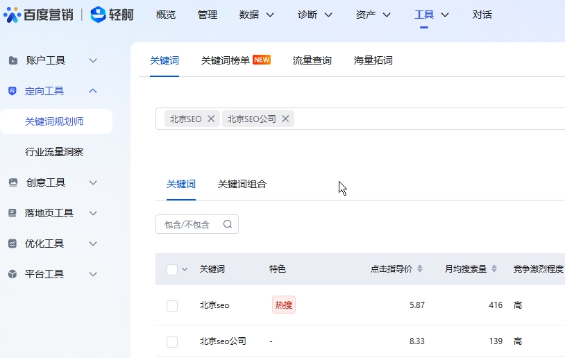Switch to the 关键词榜单 tab
The image size is (565, 358).
[226, 60]
